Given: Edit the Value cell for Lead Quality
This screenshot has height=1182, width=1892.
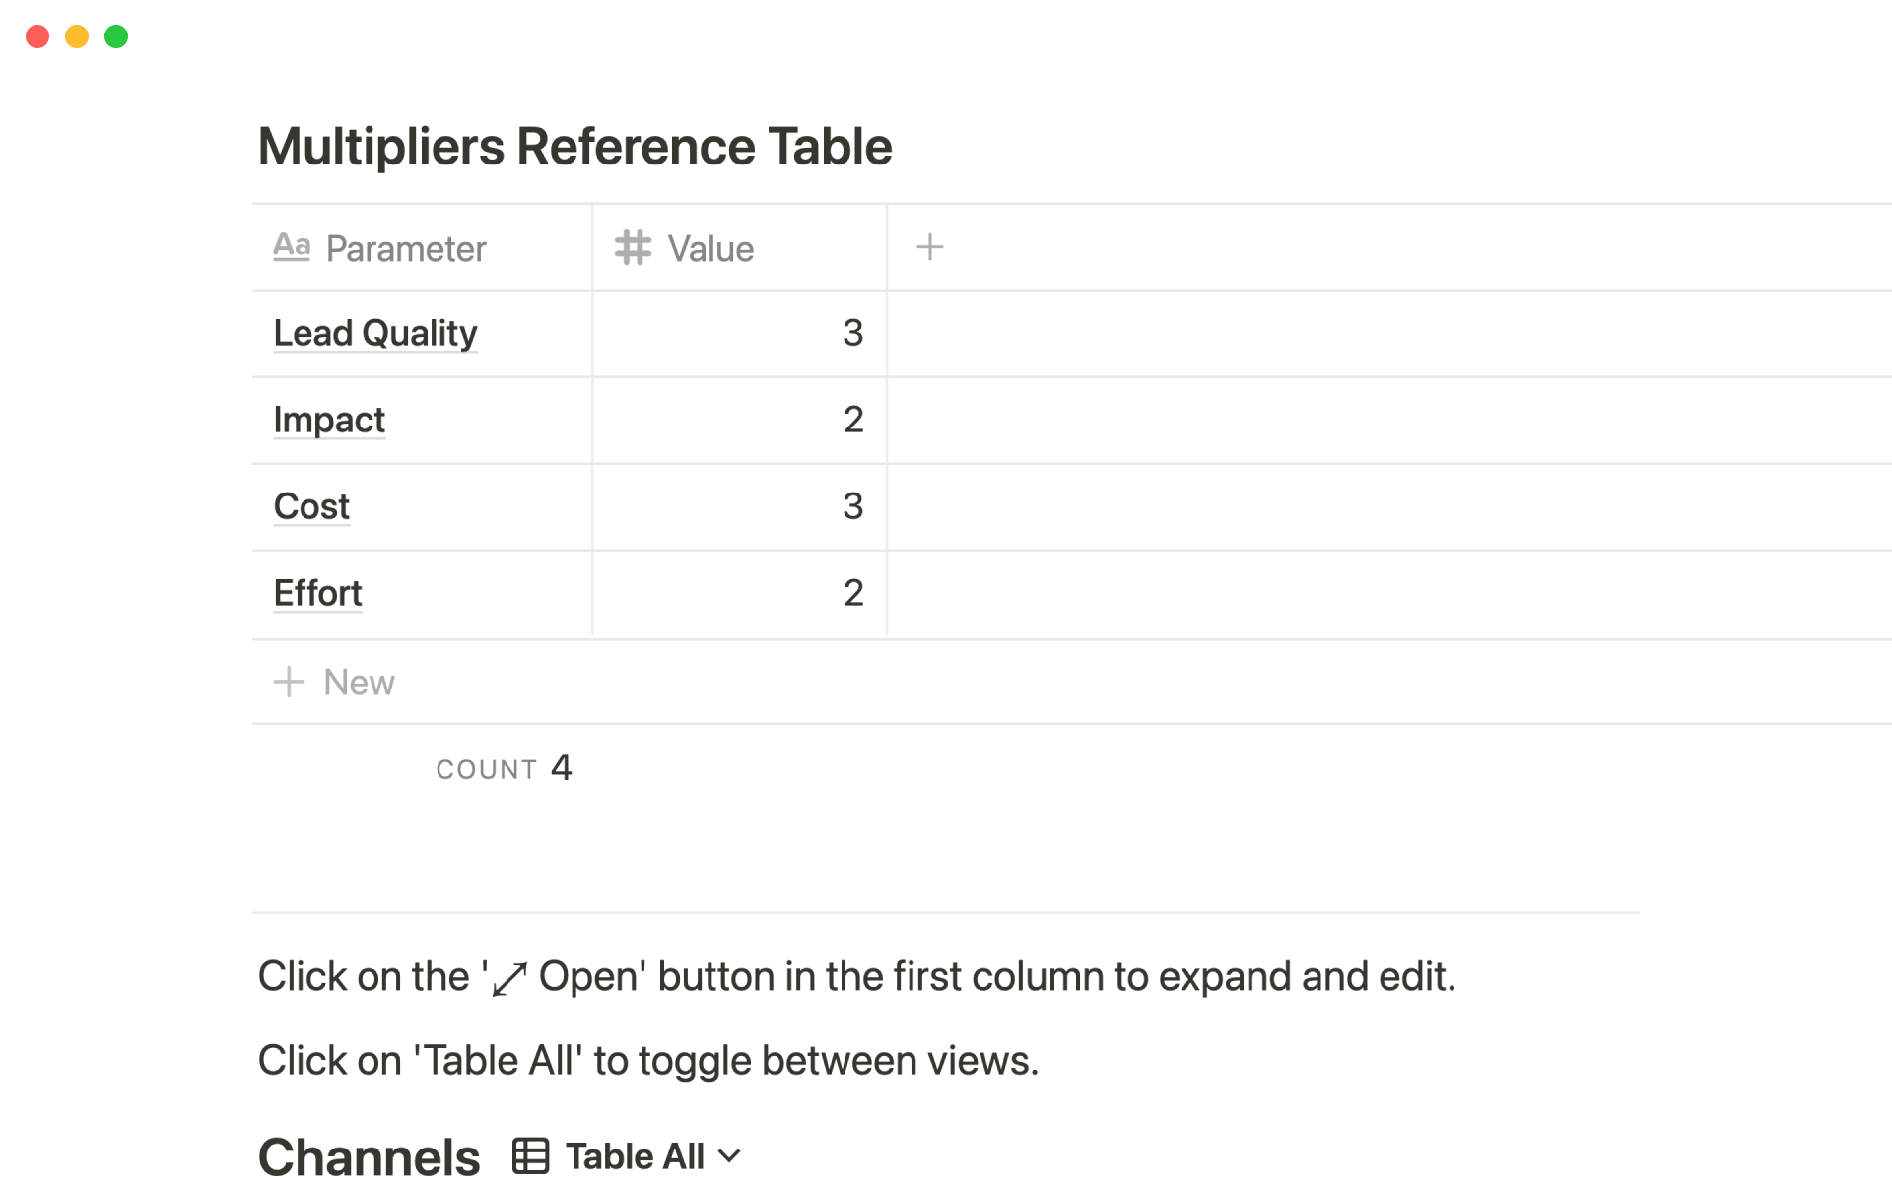Looking at the screenshot, I should pos(739,333).
